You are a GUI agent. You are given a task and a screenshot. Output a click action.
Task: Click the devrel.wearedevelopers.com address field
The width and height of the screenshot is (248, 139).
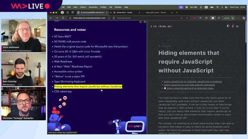tap(90, 18)
